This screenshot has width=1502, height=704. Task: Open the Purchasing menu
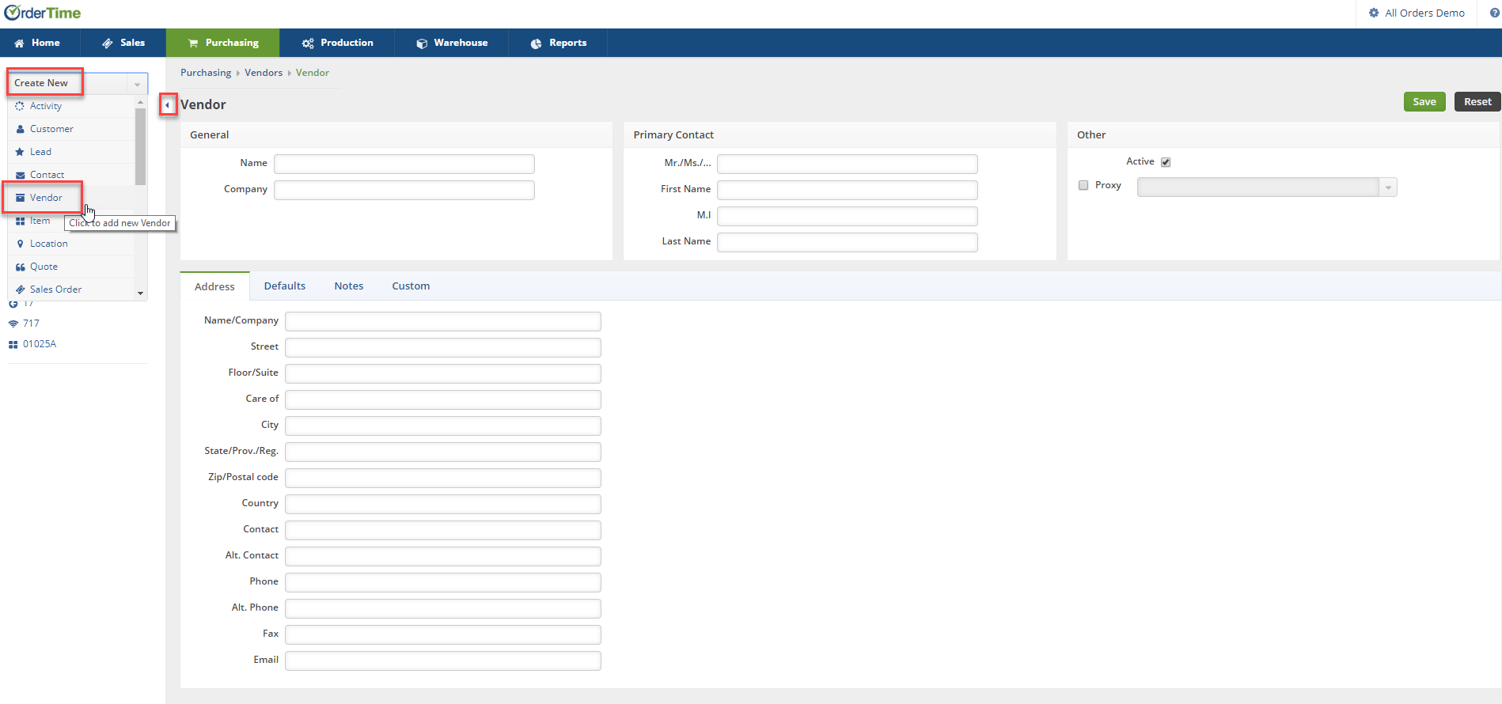(x=223, y=43)
